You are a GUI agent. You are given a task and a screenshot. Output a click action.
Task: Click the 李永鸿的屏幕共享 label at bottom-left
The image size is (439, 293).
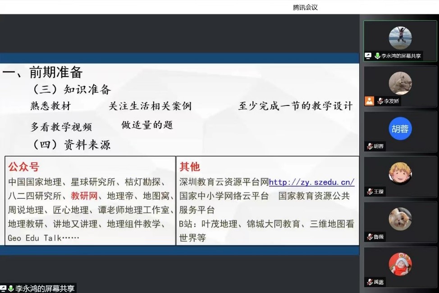tap(45, 288)
